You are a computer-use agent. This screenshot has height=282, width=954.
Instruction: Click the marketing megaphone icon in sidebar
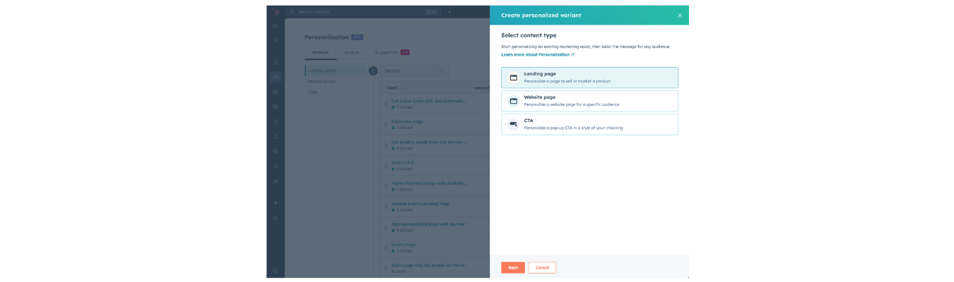tap(276, 77)
